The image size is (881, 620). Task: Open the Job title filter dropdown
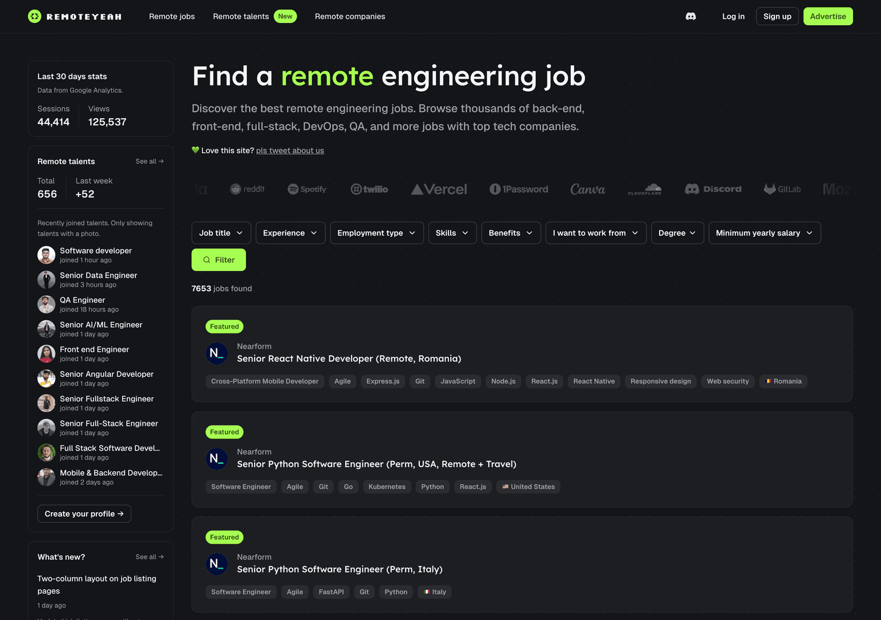[221, 232]
